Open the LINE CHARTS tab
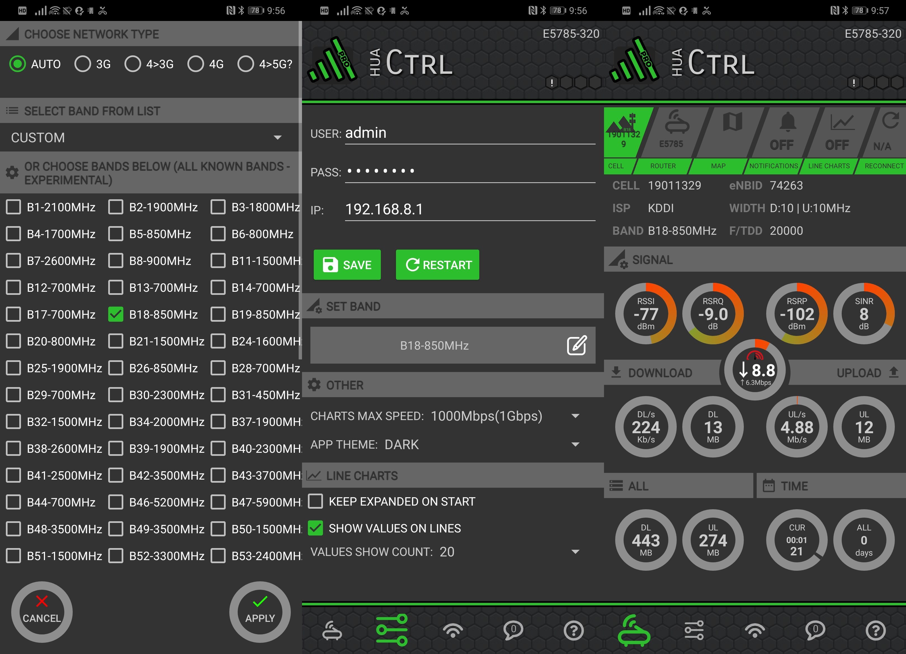Viewport: 906px width, 654px height. tap(829, 166)
